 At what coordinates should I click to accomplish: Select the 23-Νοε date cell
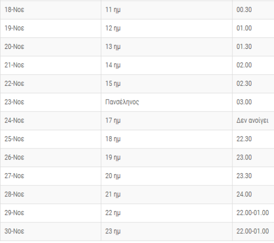pos(51,102)
